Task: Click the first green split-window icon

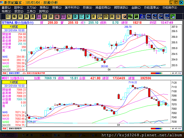Action: coord(130,17)
